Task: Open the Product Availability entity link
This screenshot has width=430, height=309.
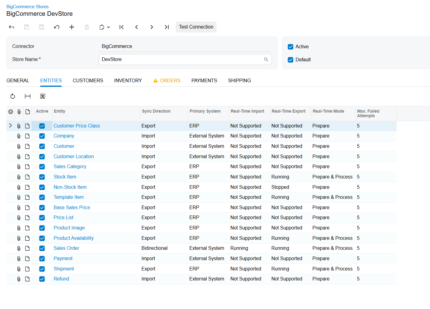Action: pyautogui.click(x=74, y=238)
